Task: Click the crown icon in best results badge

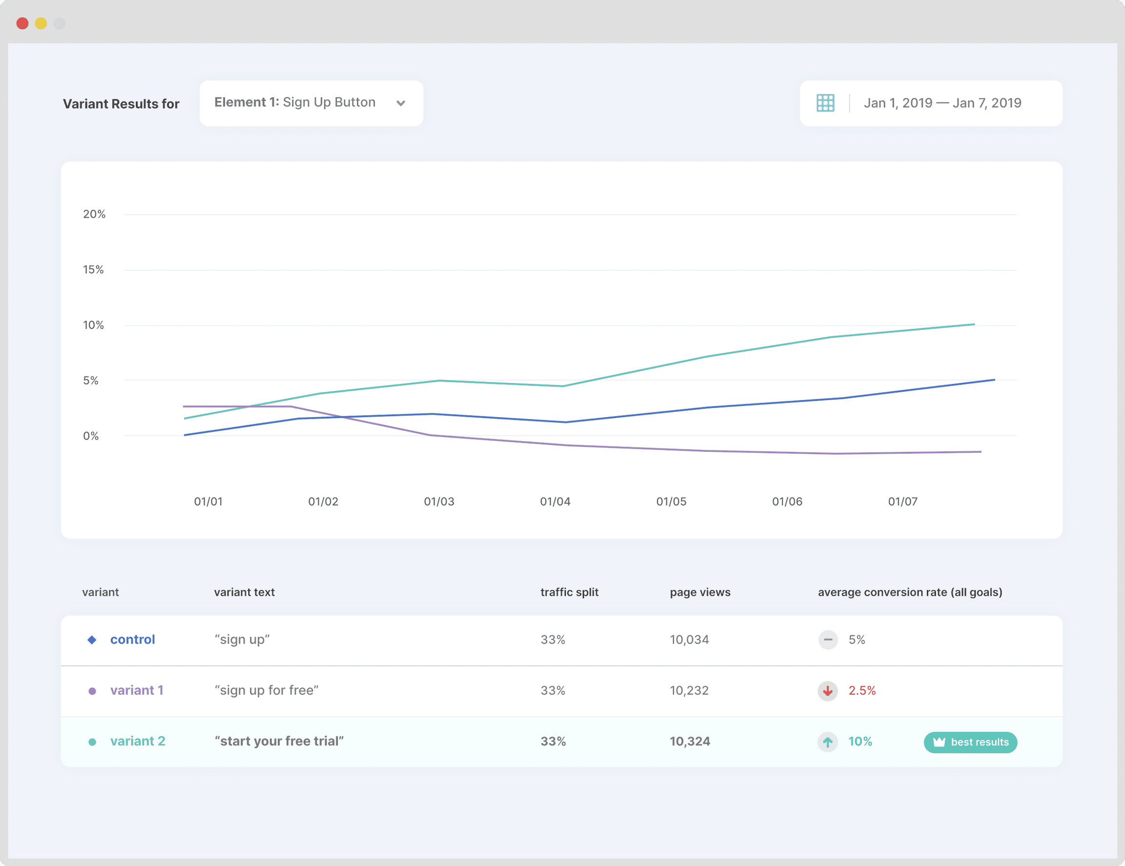Action: (939, 742)
